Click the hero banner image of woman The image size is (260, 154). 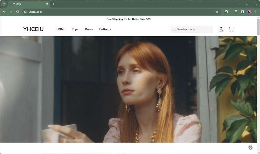[x=128, y=89]
